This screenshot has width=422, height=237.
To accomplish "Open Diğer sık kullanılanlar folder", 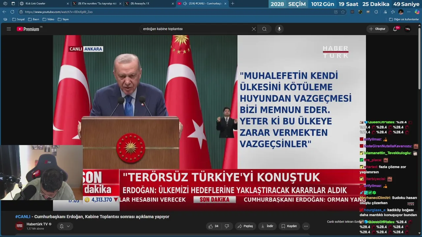I will click(x=404, y=19).
